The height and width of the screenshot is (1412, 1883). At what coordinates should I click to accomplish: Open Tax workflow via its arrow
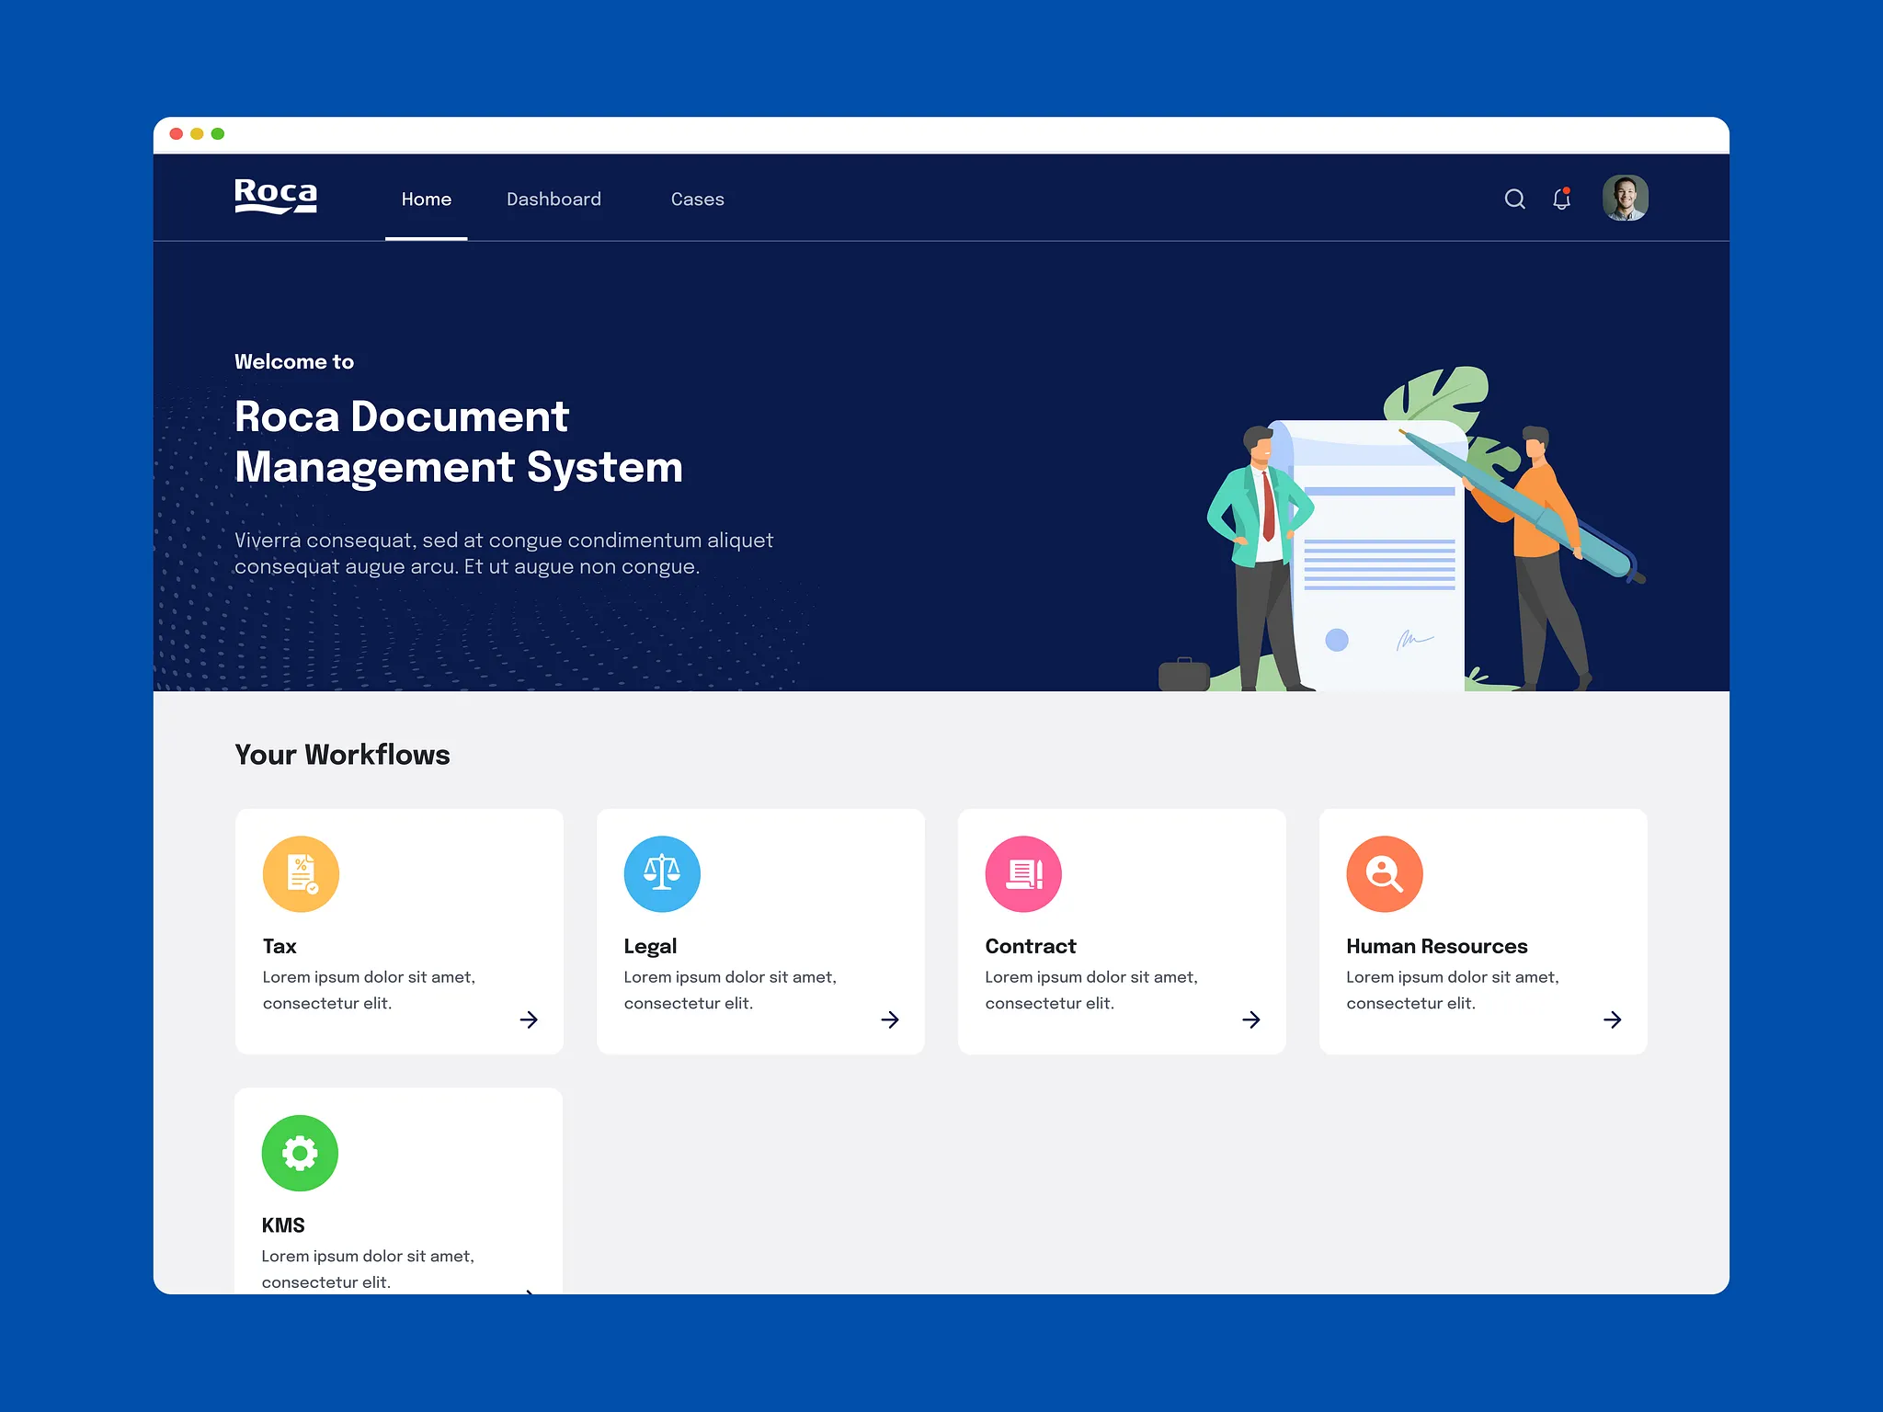pyautogui.click(x=529, y=1019)
